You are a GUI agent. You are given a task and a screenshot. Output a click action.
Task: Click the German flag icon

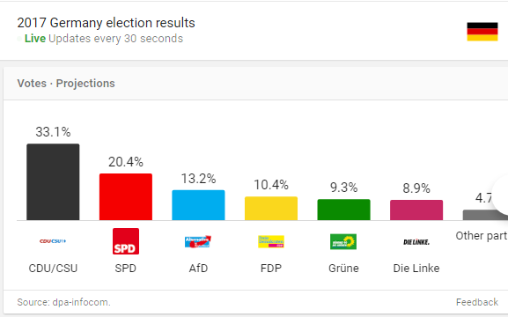click(x=482, y=32)
